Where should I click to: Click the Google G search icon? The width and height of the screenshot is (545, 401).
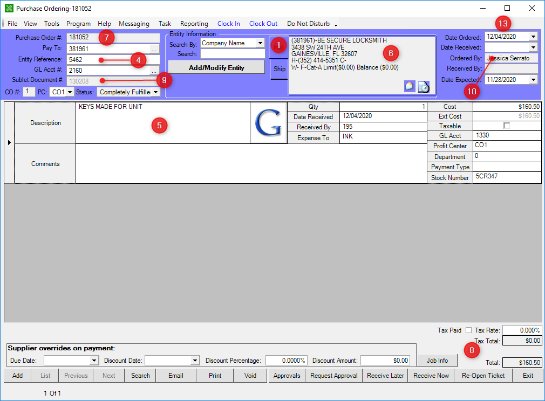268,122
